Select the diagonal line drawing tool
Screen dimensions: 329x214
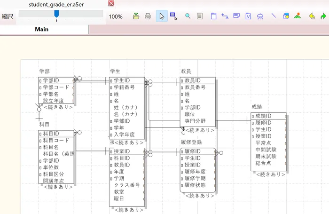(274, 16)
